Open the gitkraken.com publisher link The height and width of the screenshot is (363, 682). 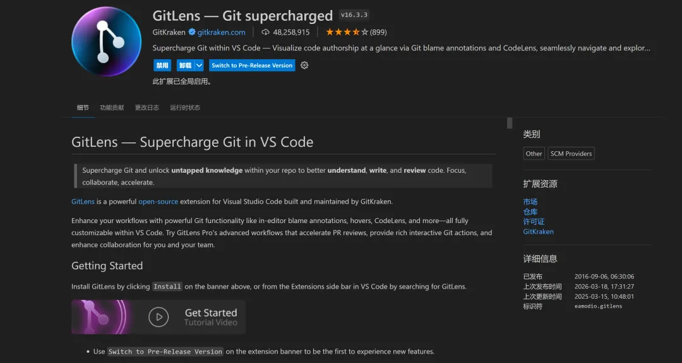click(x=221, y=32)
